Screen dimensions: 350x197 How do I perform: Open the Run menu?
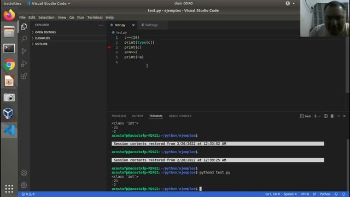point(80,18)
